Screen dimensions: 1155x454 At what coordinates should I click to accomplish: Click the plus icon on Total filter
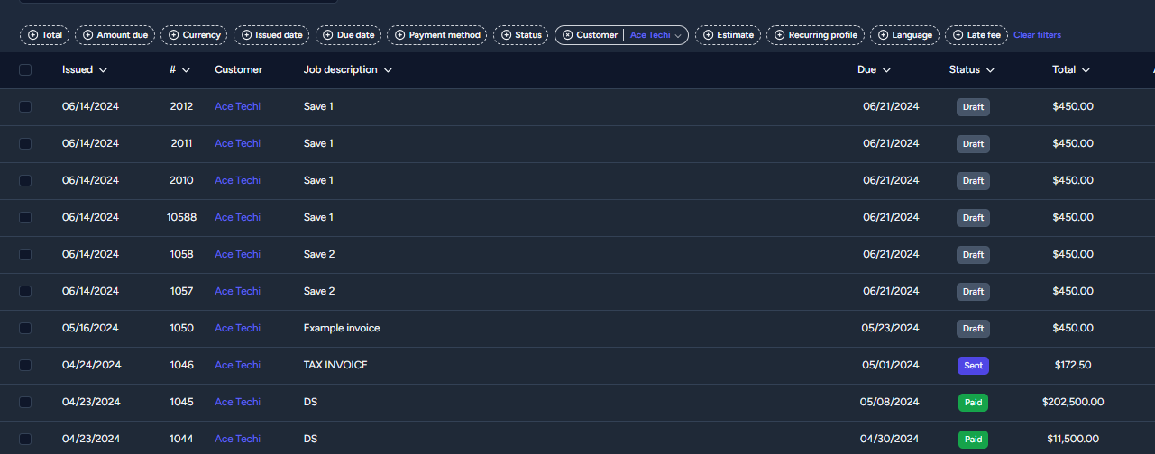(x=33, y=35)
